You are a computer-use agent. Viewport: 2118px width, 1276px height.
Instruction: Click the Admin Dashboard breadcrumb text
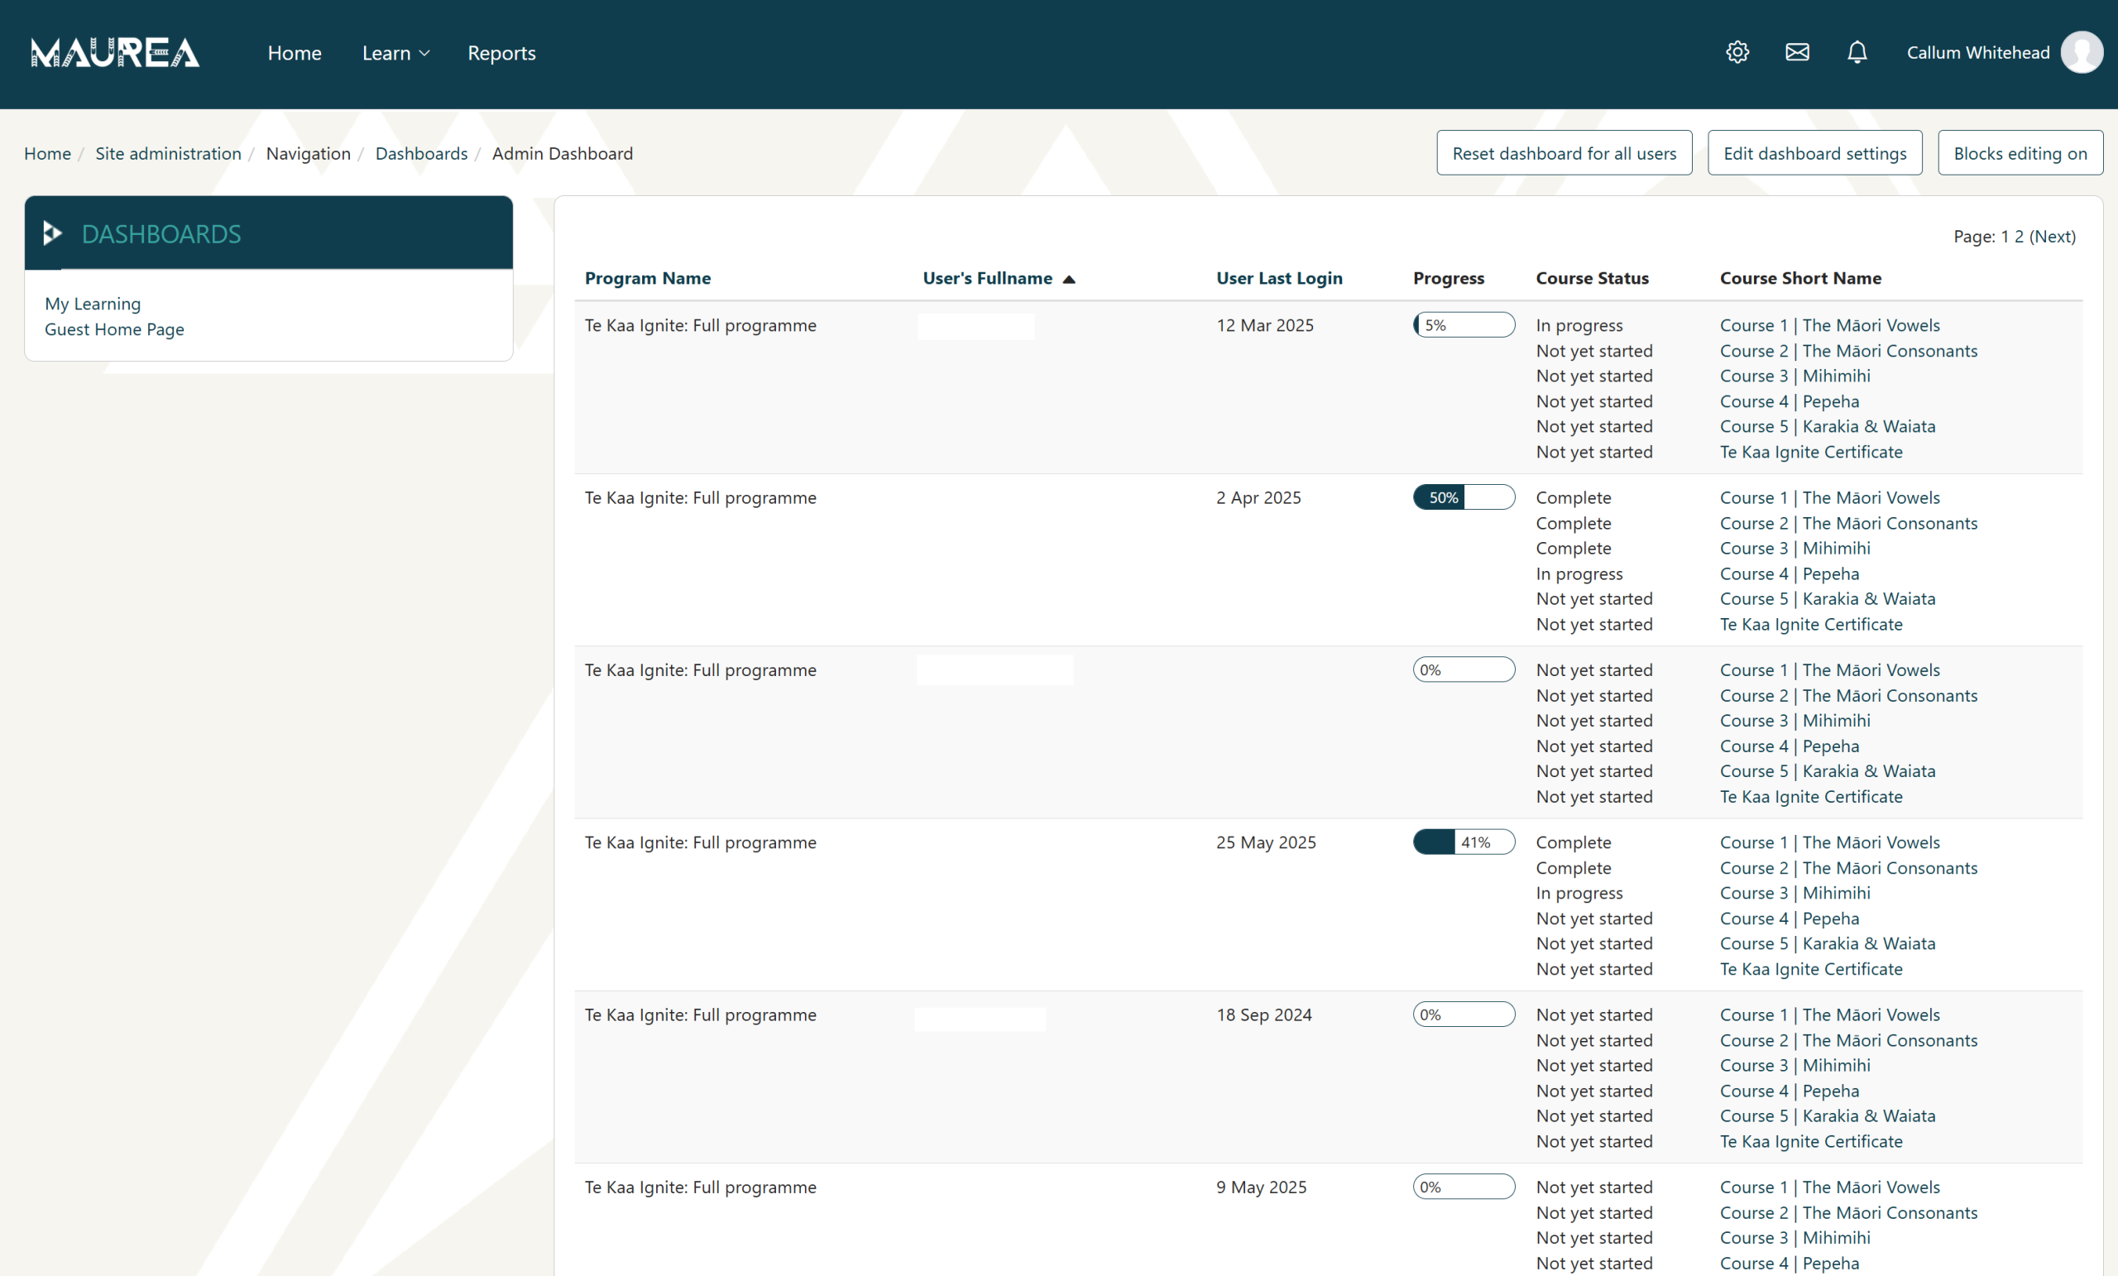click(x=562, y=153)
